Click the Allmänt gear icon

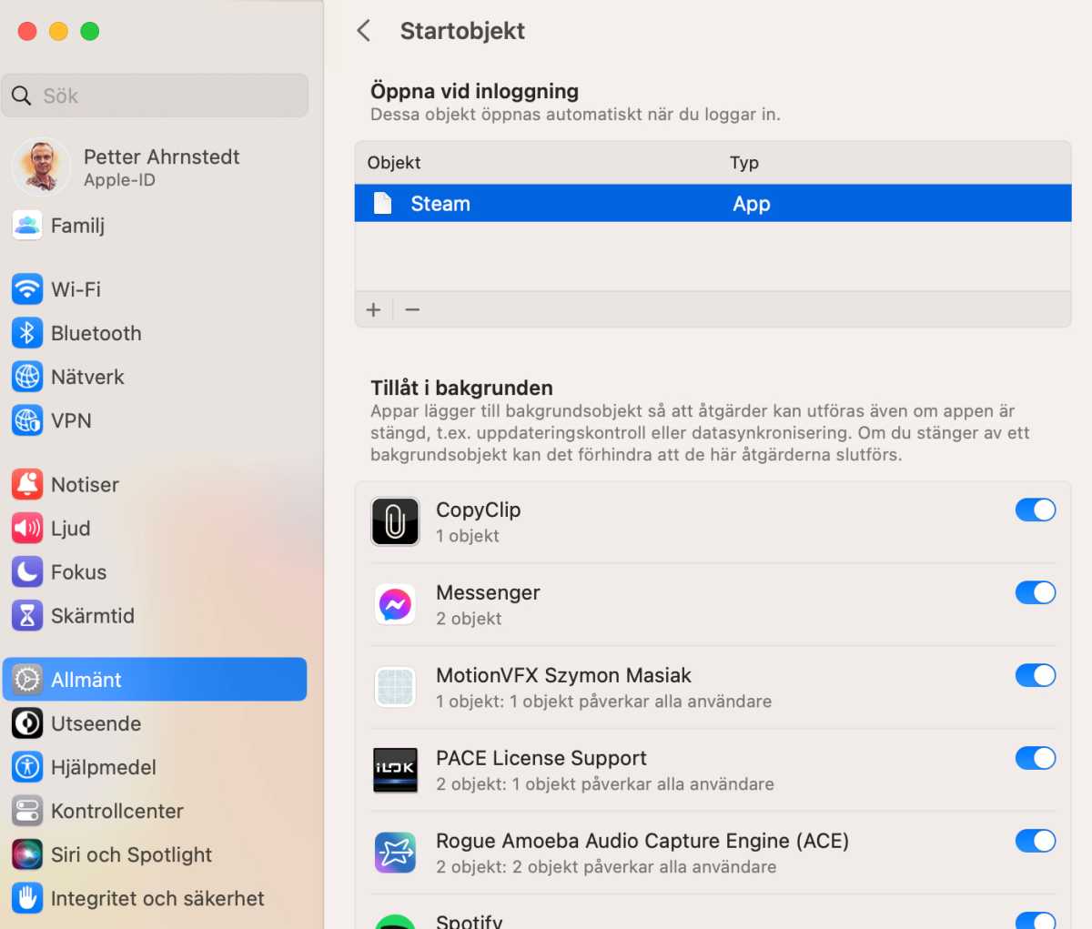click(x=27, y=679)
